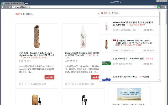Open the wine bottle product image
Image resolution: width=168 pixels, height=105 pixels.
tap(37, 100)
